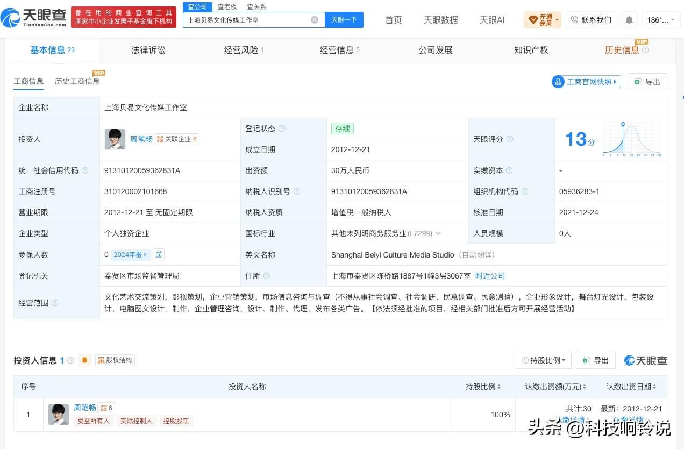The height and width of the screenshot is (449, 684).
Task: Click help icon beside 组织机构代码
Action: [525, 191]
